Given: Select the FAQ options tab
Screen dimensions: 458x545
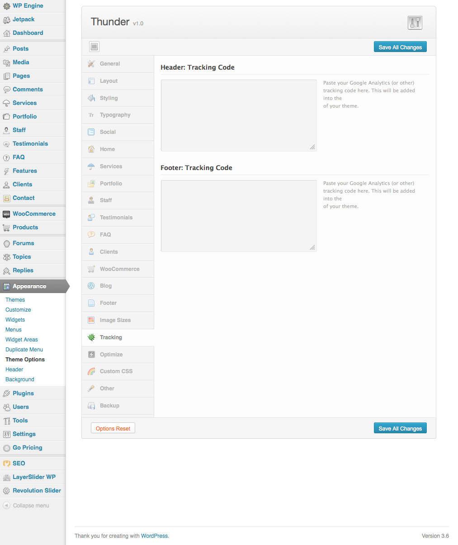Looking at the screenshot, I should [x=118, y=235].
